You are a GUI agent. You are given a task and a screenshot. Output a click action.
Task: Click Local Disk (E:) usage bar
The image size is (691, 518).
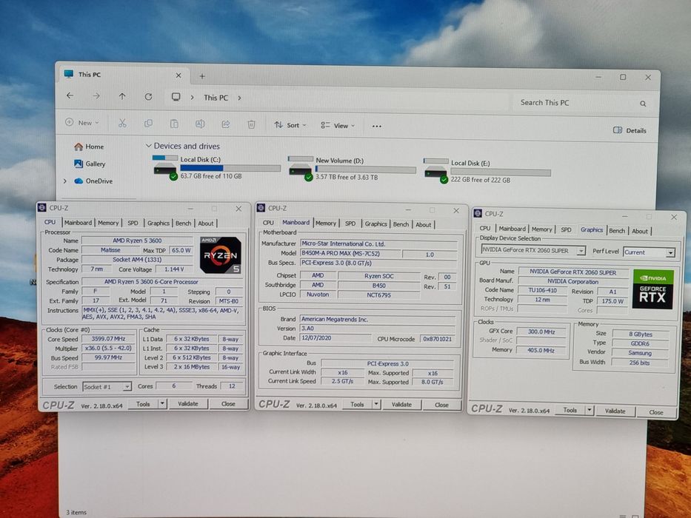click(501, 172)
